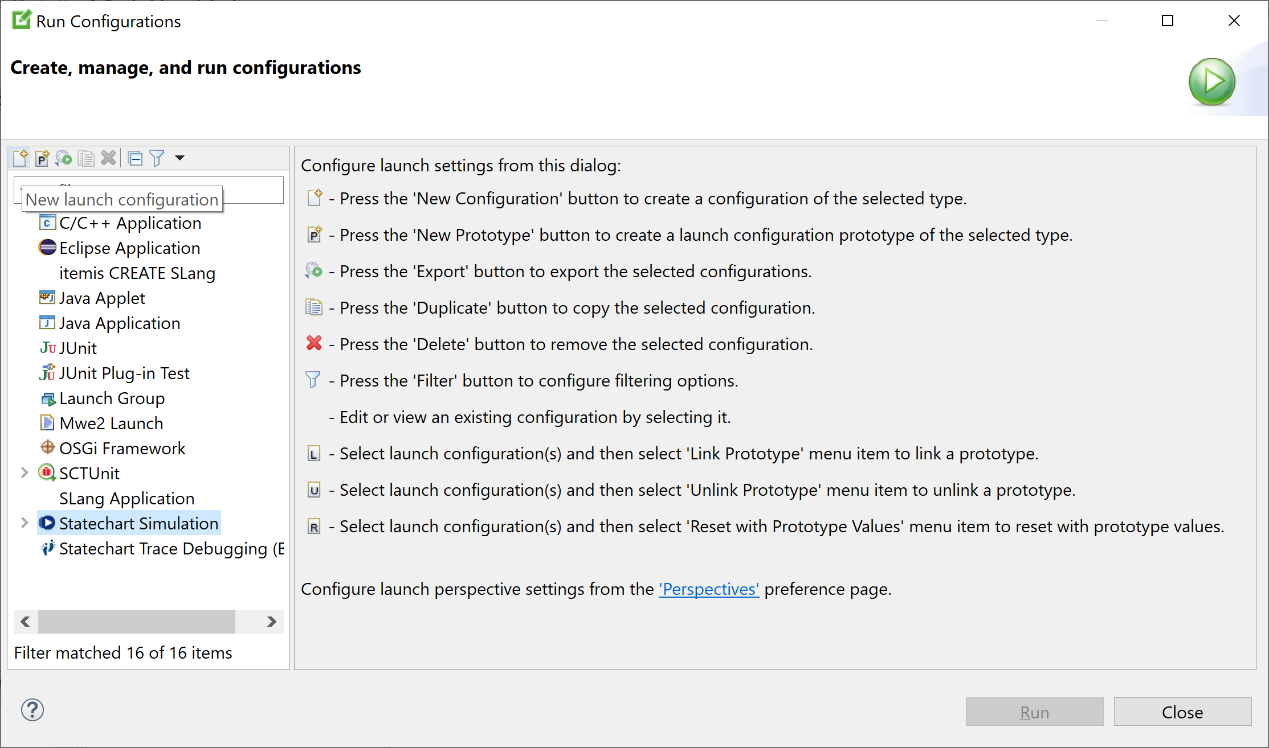1269x748 pixels.
Task: Select C/C++ Application in the tree
Action: coord(130,223)
